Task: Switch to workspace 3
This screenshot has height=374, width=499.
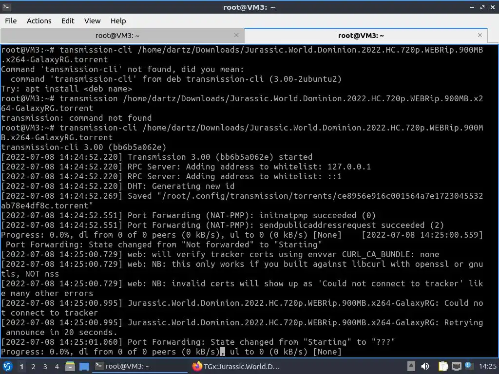Action: click(45, 367)
